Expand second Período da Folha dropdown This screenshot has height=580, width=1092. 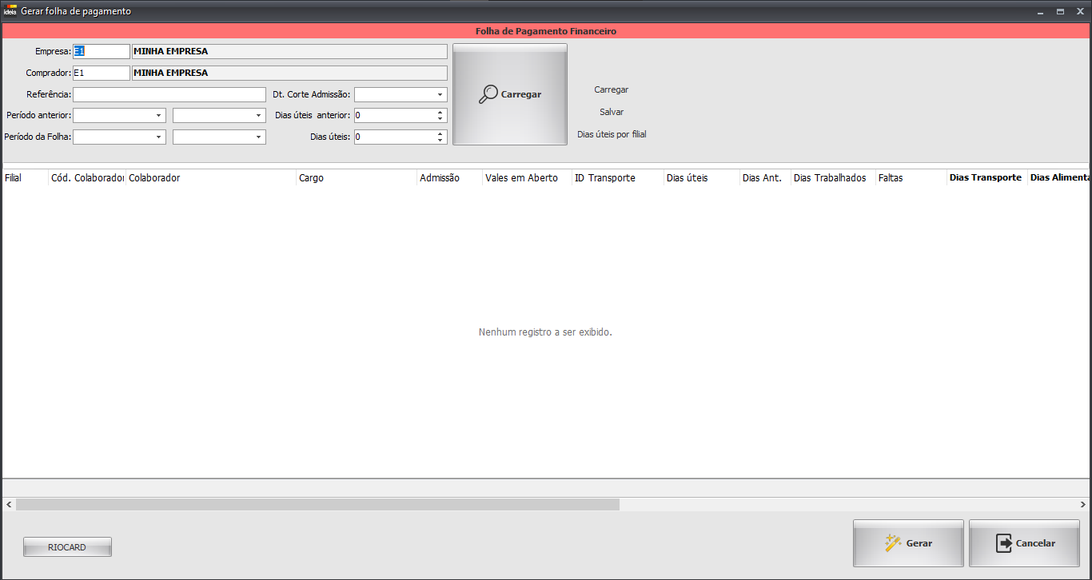[258, 137]
